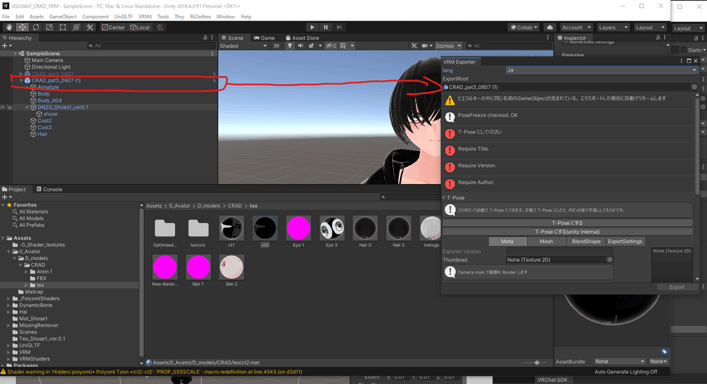707x384 pixels.
Task: Select the BlendShape tab in exporter
Action: (586, 241)
